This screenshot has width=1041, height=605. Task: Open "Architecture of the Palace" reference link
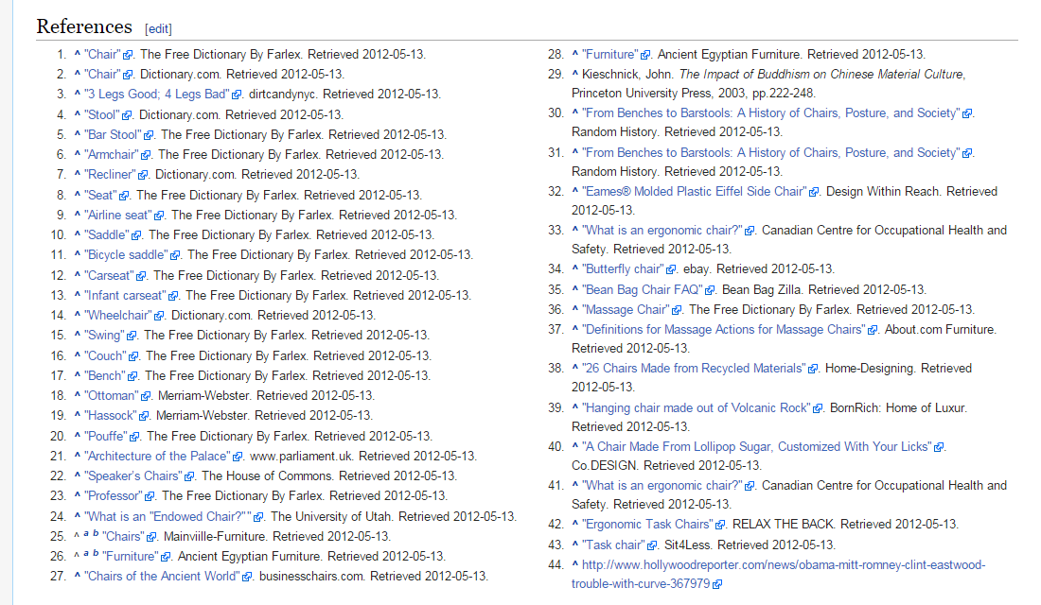click(157, 456)
